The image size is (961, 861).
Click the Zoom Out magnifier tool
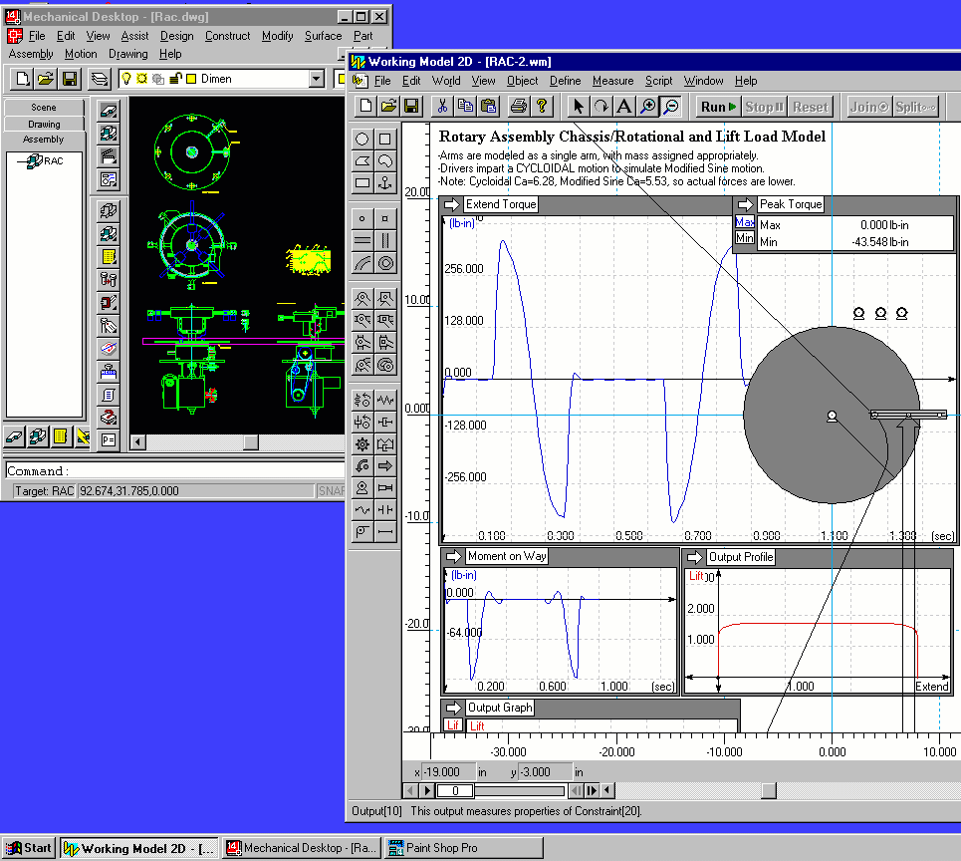tap(671, 107)
